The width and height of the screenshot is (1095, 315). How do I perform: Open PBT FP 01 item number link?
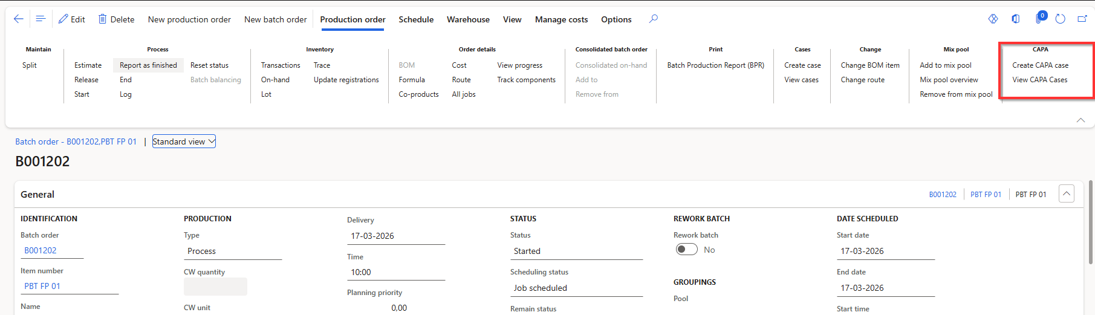click(42, 286)
